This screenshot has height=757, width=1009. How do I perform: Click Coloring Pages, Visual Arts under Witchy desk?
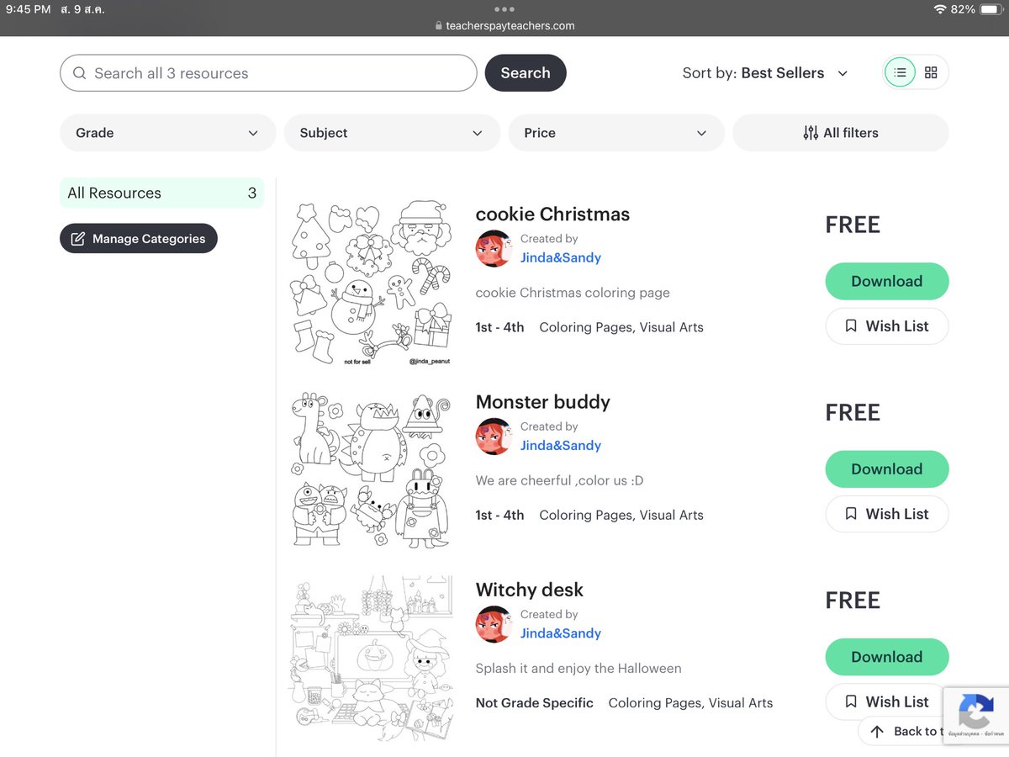pos(690,703)
